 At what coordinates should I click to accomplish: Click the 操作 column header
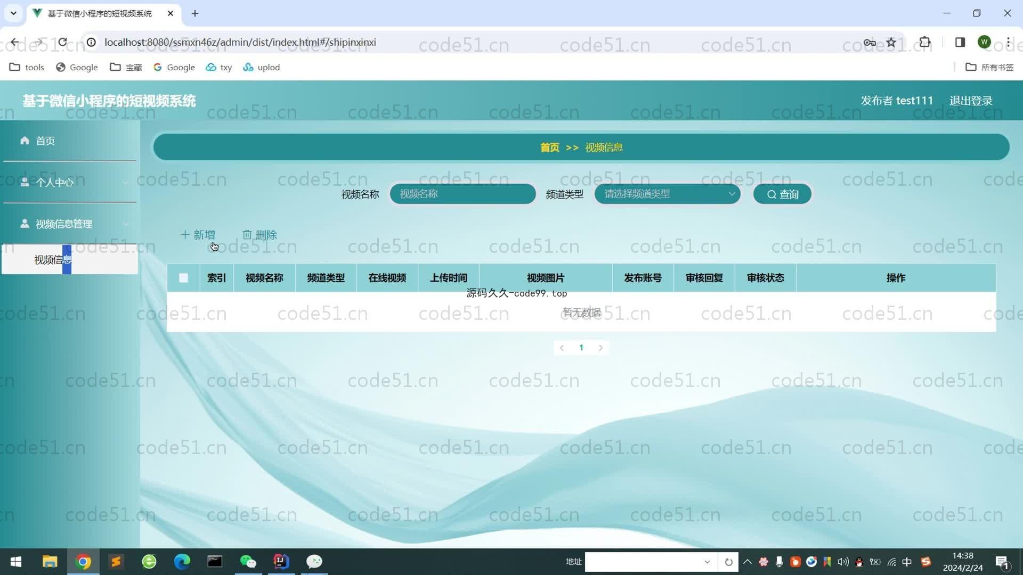tap(896, 278)
